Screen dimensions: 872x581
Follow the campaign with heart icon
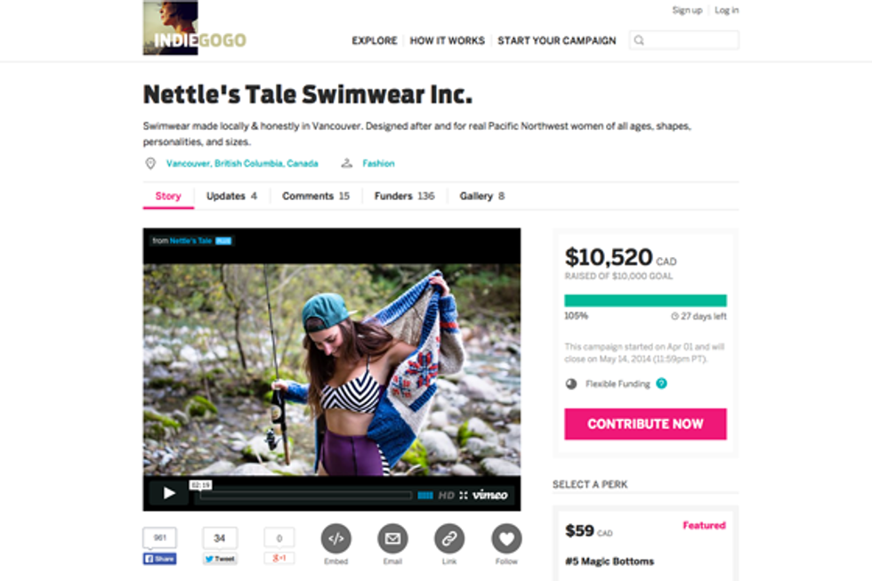tap(506, 538)
